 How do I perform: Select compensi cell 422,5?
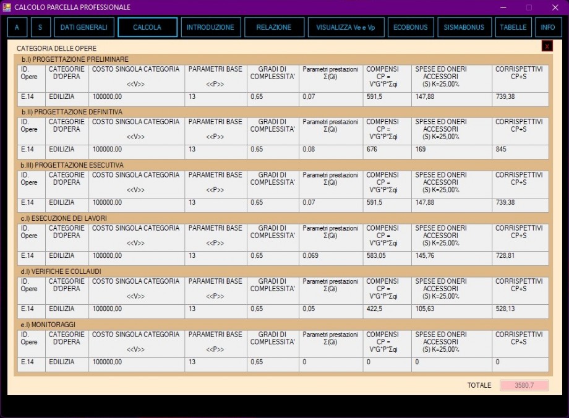click(387, 312)
